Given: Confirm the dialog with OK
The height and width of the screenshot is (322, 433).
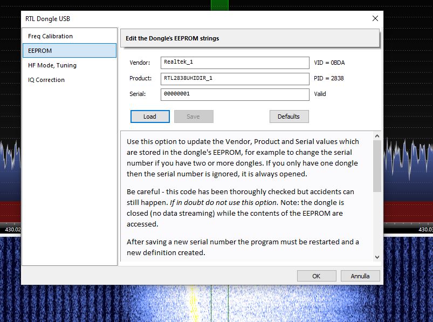Looking at the screenshot, I should click(x=316, y=276).
